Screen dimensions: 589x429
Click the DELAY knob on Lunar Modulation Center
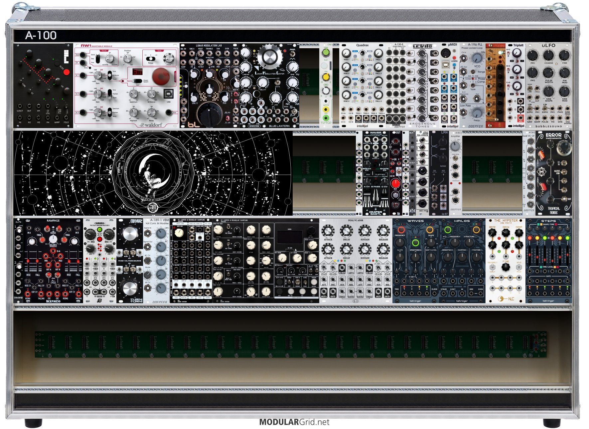[x=263, y=82]
